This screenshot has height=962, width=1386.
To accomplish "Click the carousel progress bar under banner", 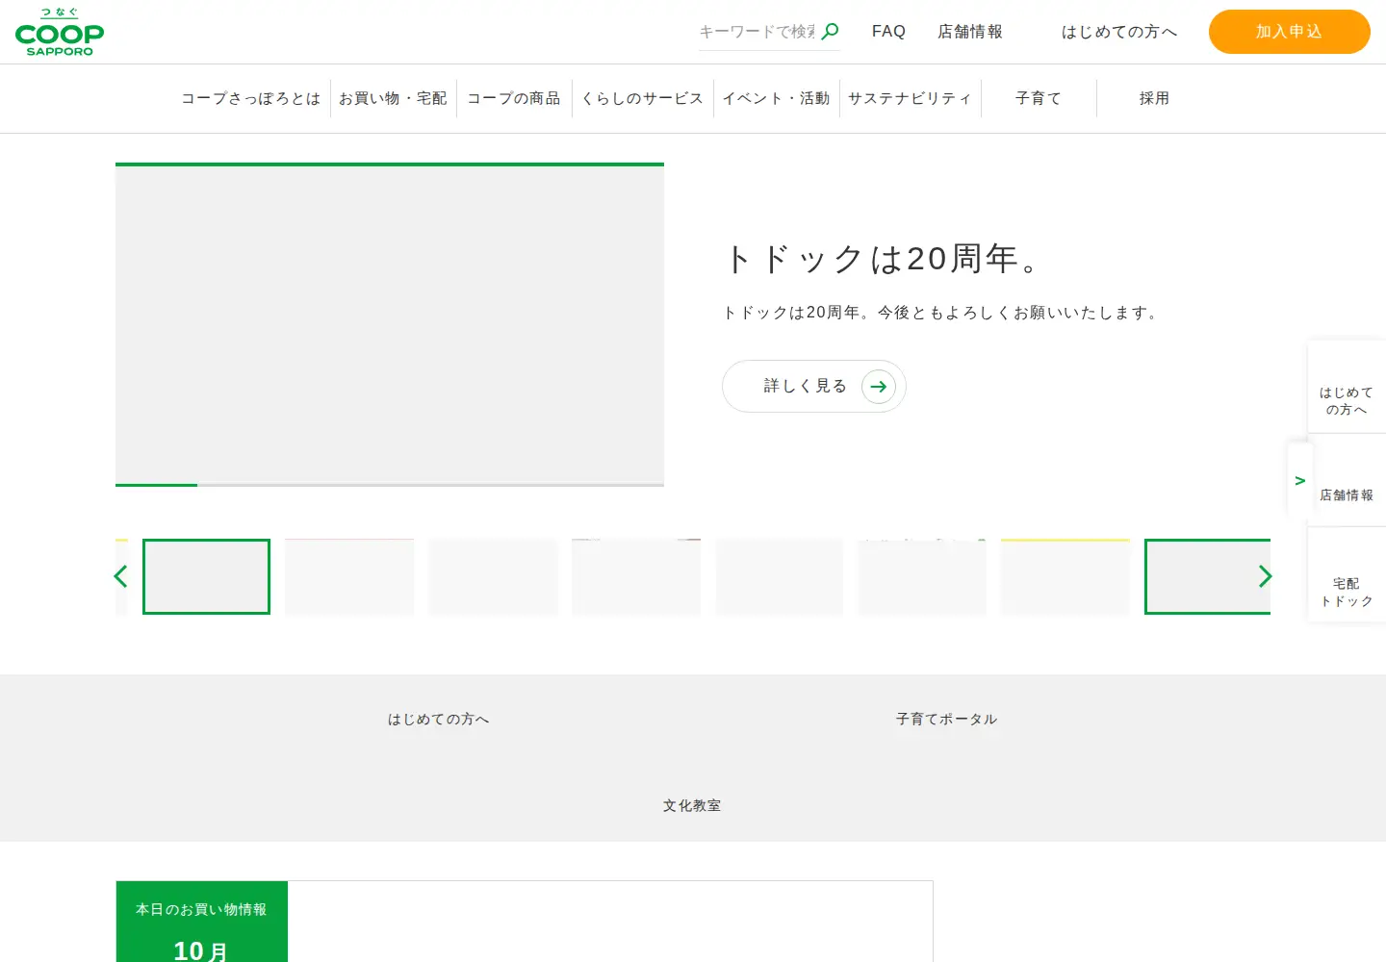I will [390, 485].
